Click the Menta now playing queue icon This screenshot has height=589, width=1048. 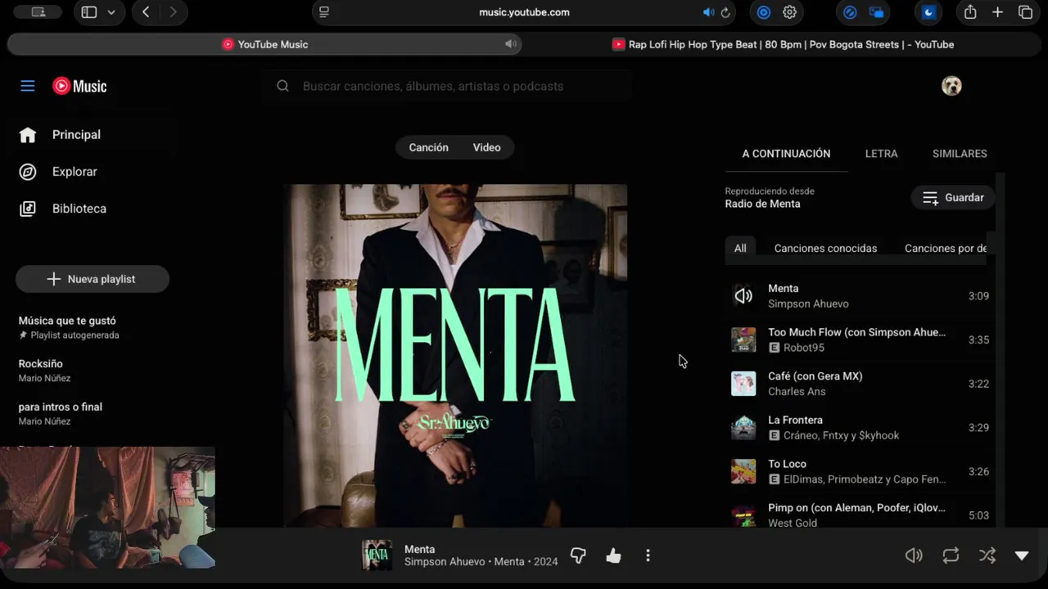[x=743, y=296]
